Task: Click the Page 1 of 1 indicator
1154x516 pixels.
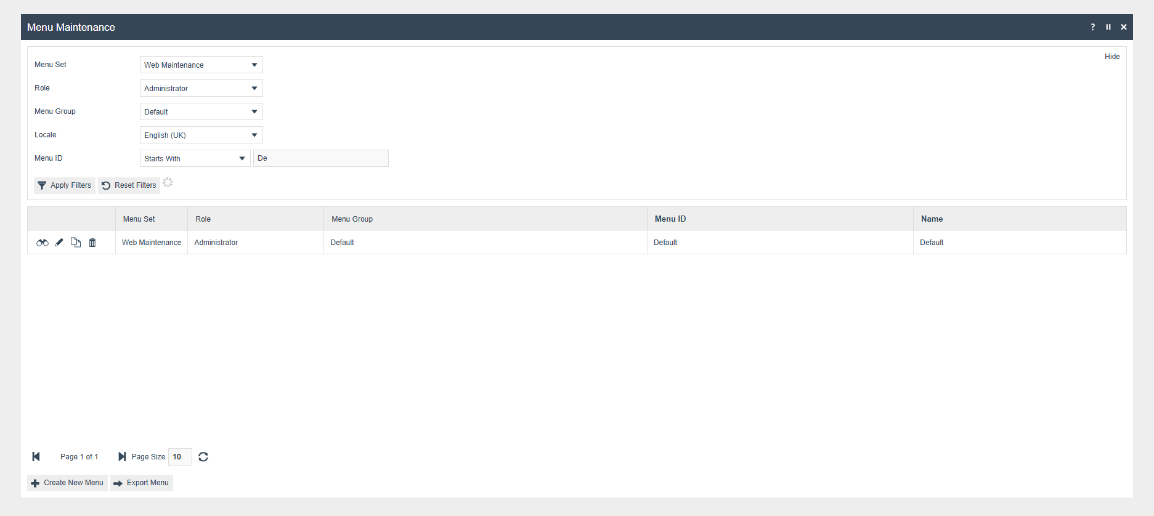Action: point(79,457)
